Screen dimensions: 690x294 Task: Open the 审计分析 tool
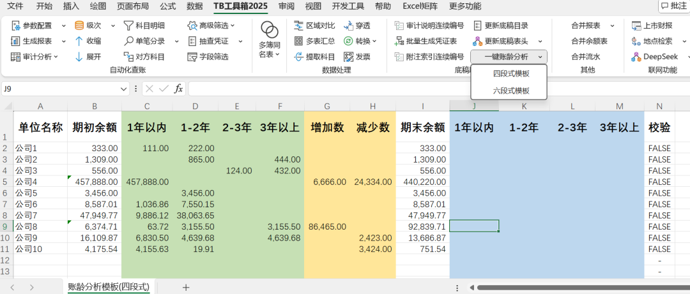pyautogui.click(x=34, y=57)
